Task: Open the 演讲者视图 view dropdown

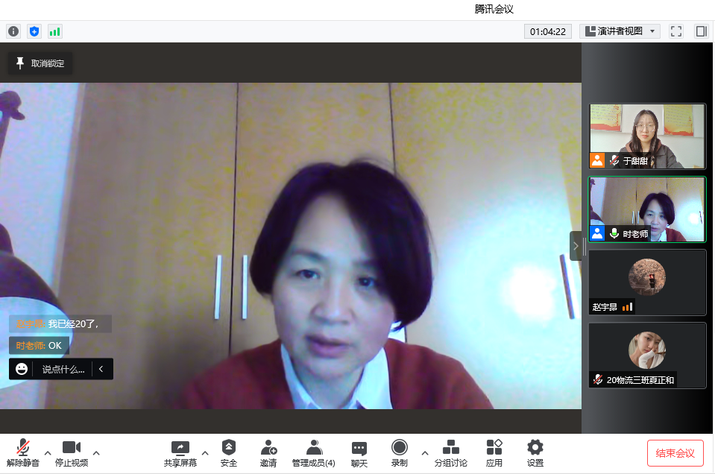Action: click(x=620, y=31)
